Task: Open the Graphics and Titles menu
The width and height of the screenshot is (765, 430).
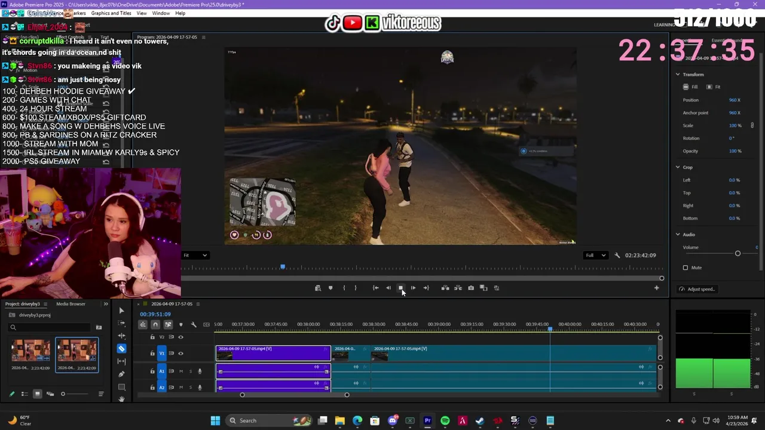Action: 111,13
